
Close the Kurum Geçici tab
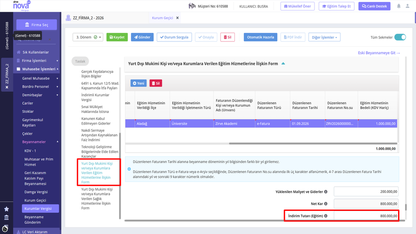[178, 18]
